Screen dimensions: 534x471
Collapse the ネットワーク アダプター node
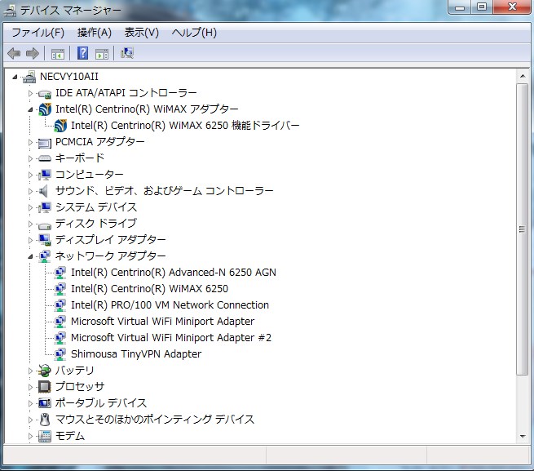(30, 256)
